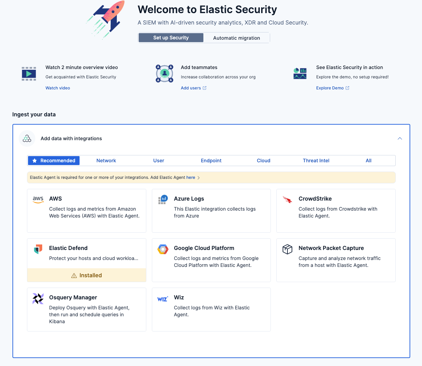Click the Elastic Defend shield icon
422x366 pixels.
point(38,249)
